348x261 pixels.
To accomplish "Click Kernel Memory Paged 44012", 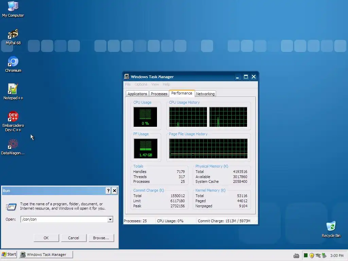I will 242,201.
